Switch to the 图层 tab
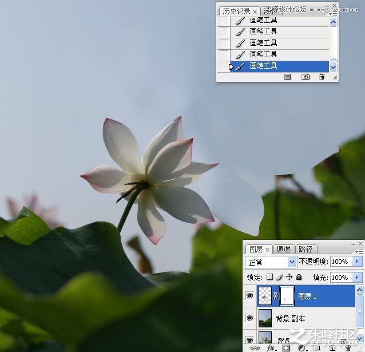The width and height of the screenshot is (365, 352). pos(256,250)
